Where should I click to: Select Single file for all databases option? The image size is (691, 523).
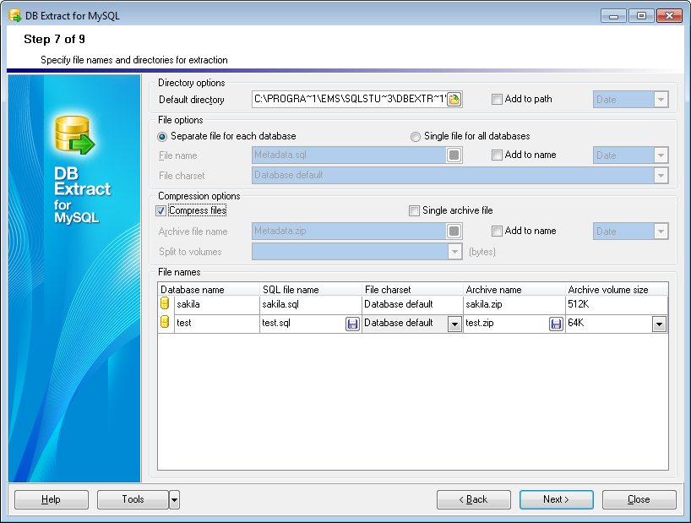point(415,136)
